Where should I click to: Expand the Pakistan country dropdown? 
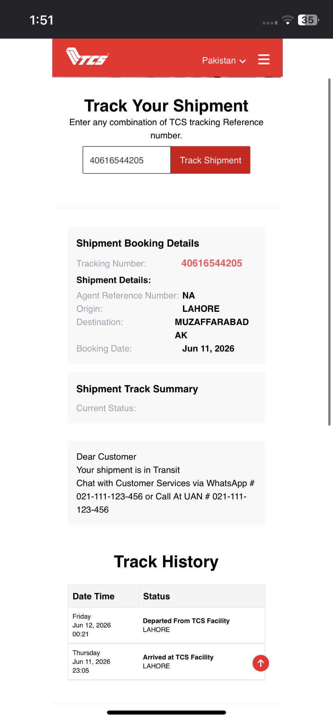224,60
